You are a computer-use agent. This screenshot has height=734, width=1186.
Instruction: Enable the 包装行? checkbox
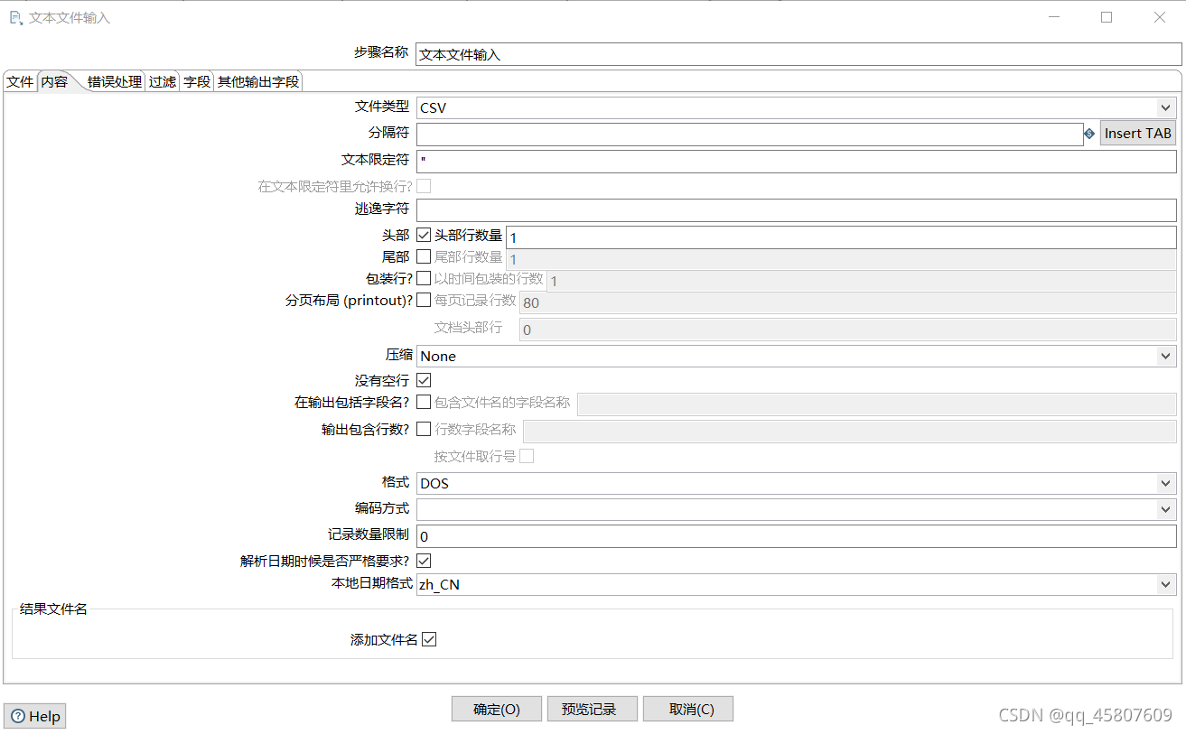424,278
